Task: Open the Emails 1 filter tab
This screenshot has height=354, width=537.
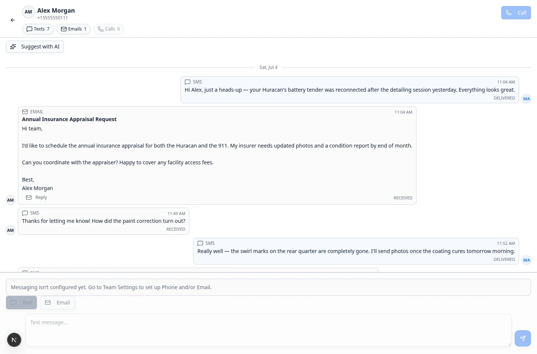Action: coord(73,29)
